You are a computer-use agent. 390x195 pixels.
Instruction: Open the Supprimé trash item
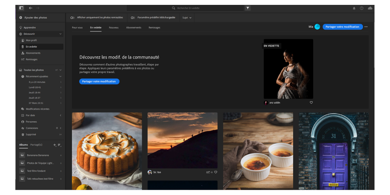29,135
